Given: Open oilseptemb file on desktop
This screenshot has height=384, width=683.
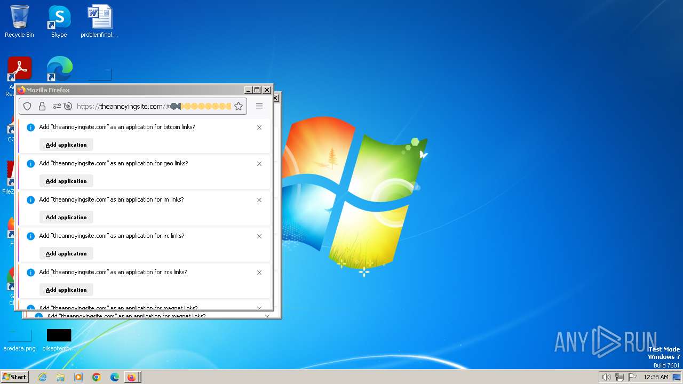Looking at the screenshot, I should point(59,340).
